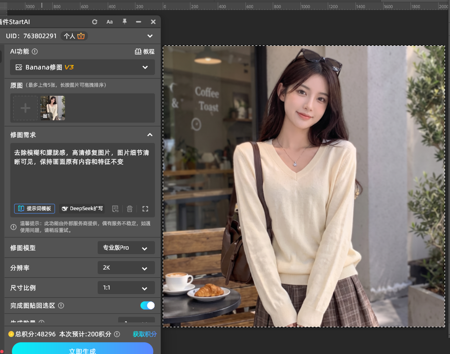Pin the StartAI panel with pushpin icon
Viewport: 450px width, 354px height.
click(x=125, y=22)
